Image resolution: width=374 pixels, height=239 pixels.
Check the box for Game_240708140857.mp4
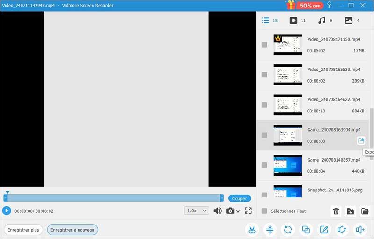[264, 165]
